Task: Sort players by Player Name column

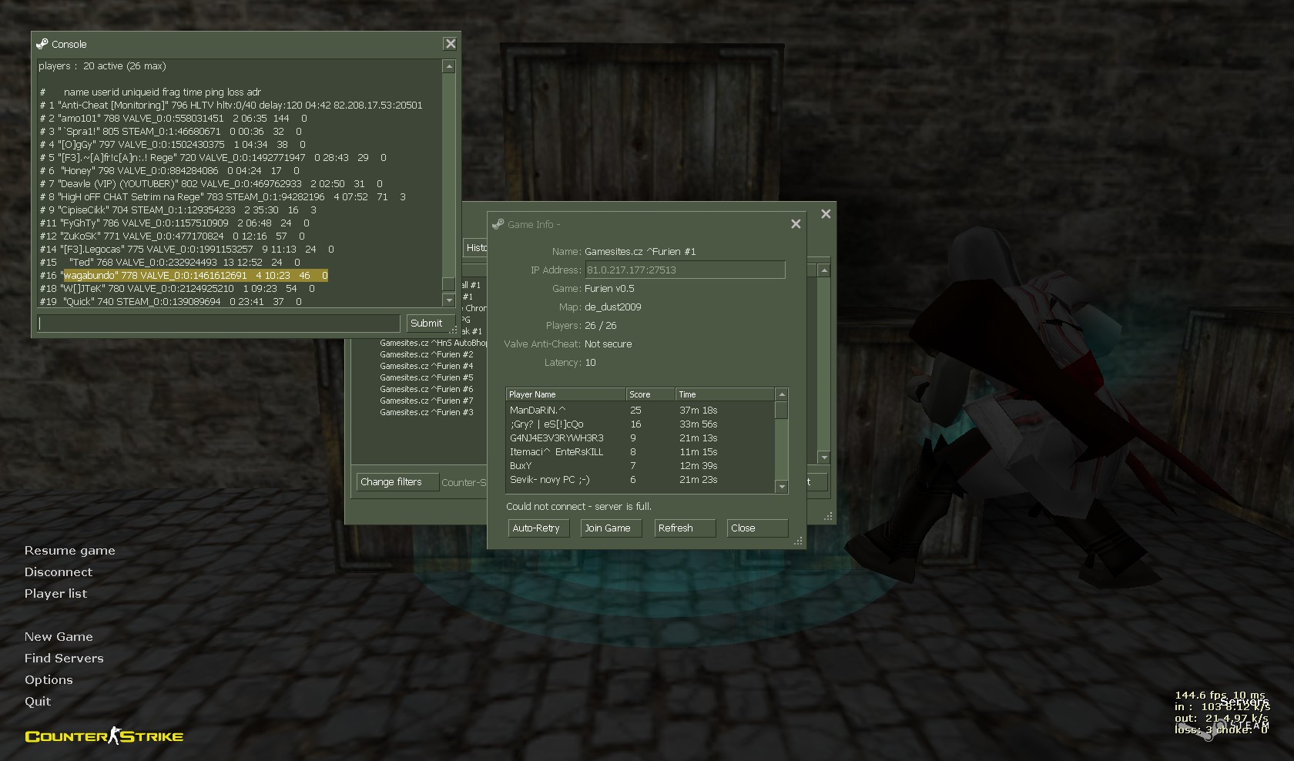Action: (x=565, y=394)
